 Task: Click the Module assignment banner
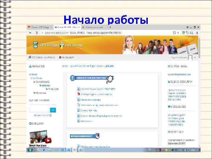[x=85, y=136]
